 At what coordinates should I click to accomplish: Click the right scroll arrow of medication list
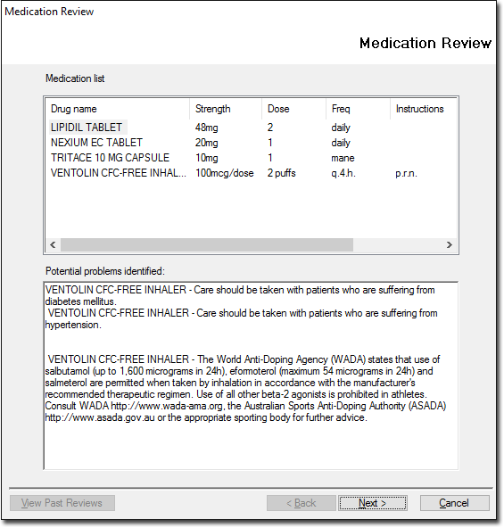449,244
